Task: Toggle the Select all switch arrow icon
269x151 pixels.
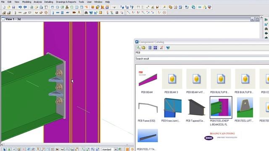Action: click(4, 149)
